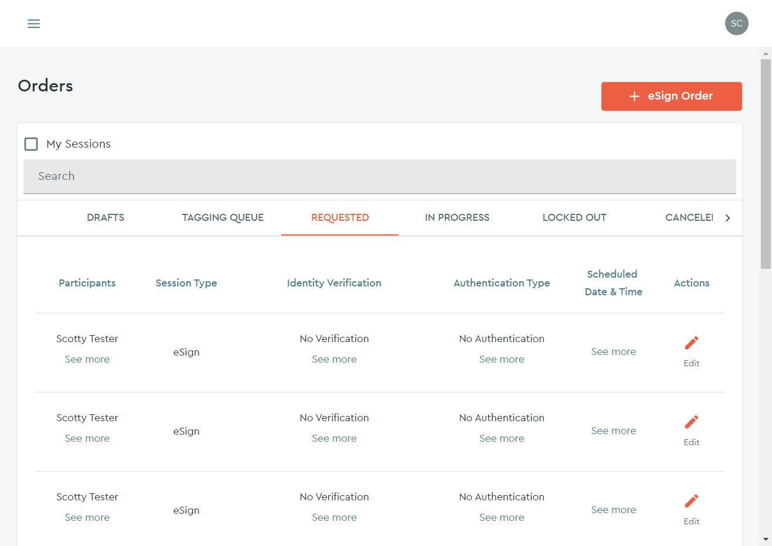Open the SC user avatar menu
This screenshot has height=546, width=772.
[x=737, y=23]
